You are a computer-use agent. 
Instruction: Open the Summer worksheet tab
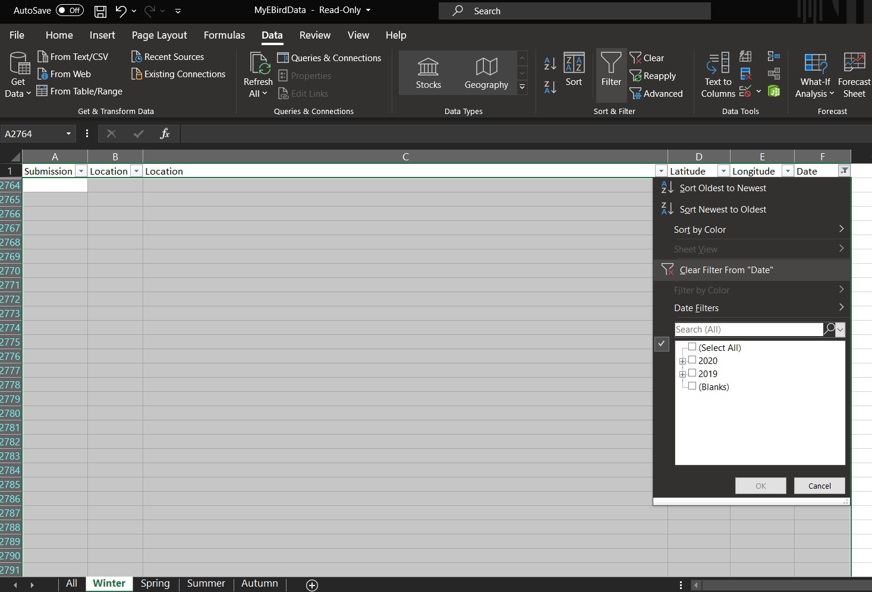coord(206,583)
